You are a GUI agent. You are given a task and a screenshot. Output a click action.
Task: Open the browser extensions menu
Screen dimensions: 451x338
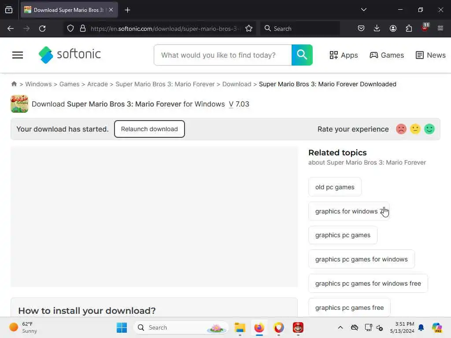pos(409,29)
